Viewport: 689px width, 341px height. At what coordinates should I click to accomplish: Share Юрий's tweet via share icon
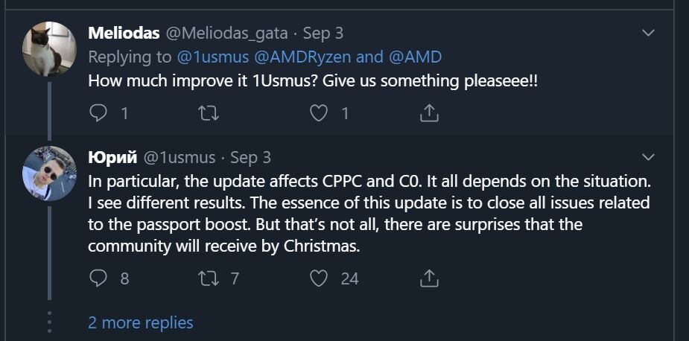[x=429, y=278]
